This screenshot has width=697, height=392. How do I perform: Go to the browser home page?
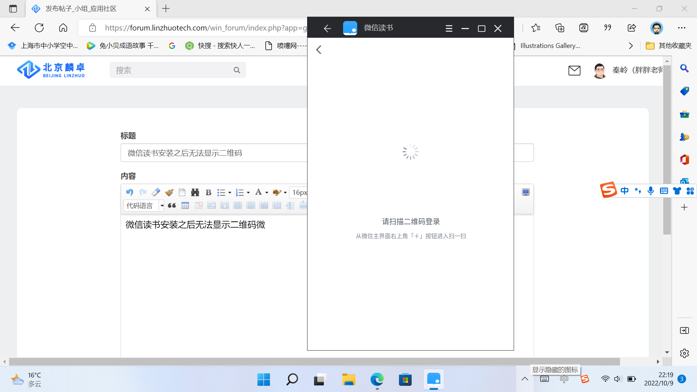coord(63,28)
